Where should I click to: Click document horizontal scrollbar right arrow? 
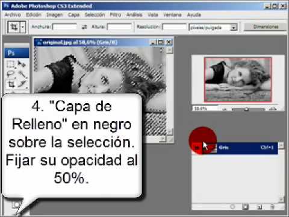(x=163, y=139)
